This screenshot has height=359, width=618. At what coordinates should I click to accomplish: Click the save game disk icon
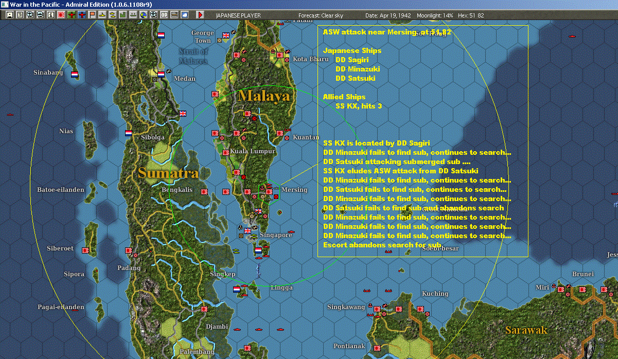pos(9,15)
